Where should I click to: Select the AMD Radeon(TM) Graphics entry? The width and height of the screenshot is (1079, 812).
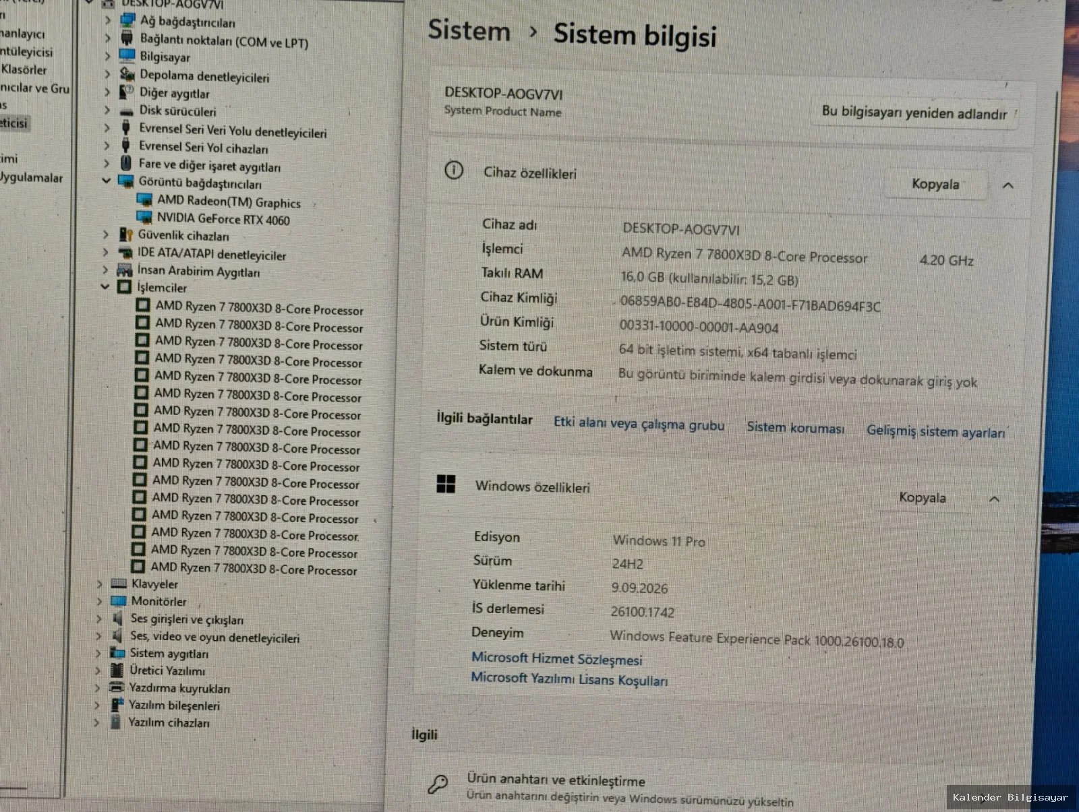tap(229, 201)
